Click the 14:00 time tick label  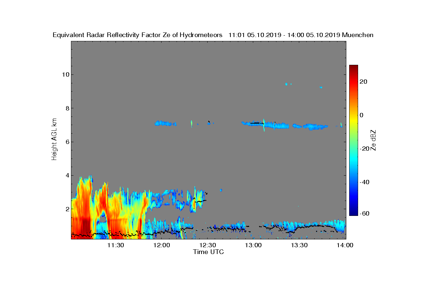[345, 245]
